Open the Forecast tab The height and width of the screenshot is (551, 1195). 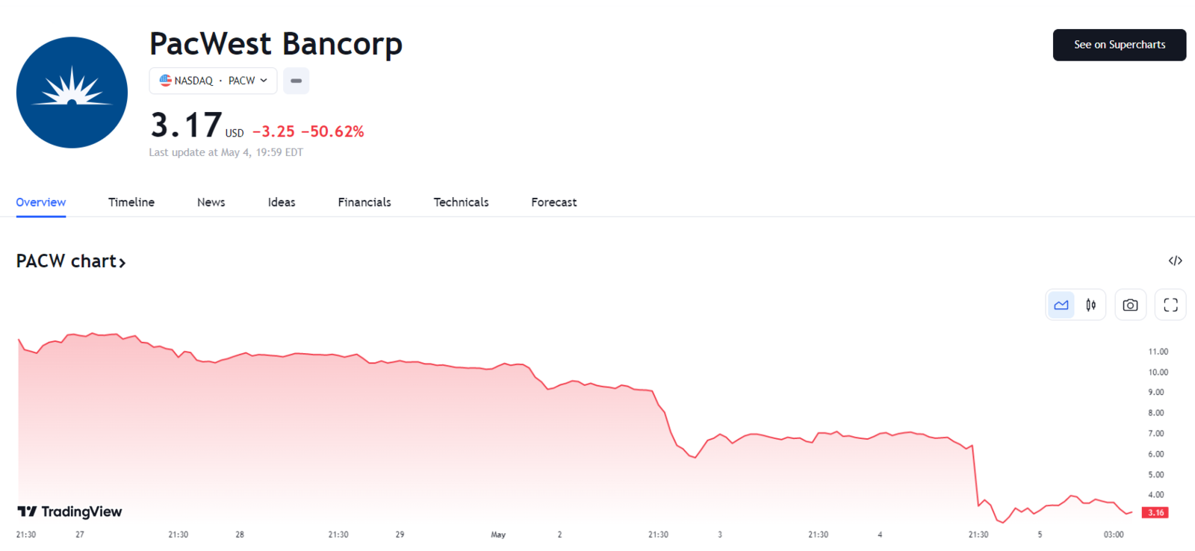pyautogui.click(x=554, y=202)
